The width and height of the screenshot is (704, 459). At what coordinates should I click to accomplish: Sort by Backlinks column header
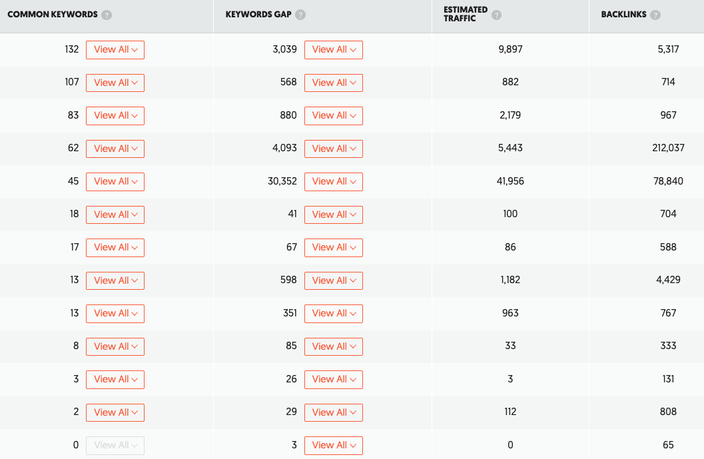(x=623, y=15)
